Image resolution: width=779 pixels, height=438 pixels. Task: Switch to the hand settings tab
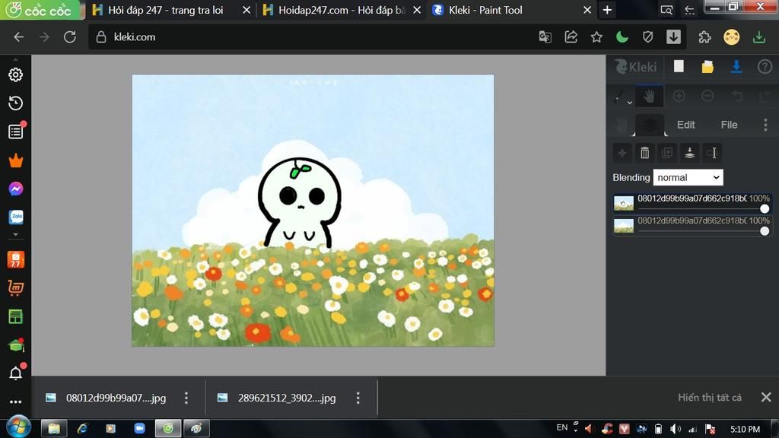click(621, 125)
